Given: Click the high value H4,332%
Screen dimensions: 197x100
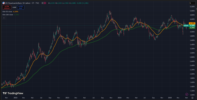Looking at the screenshot, I should click(59, 3).
